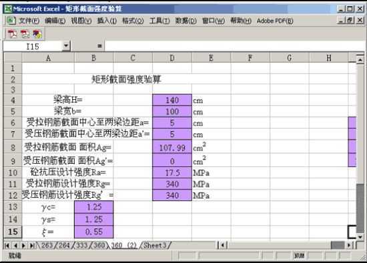Select row 8 header
The width and height of the screenshot is (367, 263).
coord(13,147)
